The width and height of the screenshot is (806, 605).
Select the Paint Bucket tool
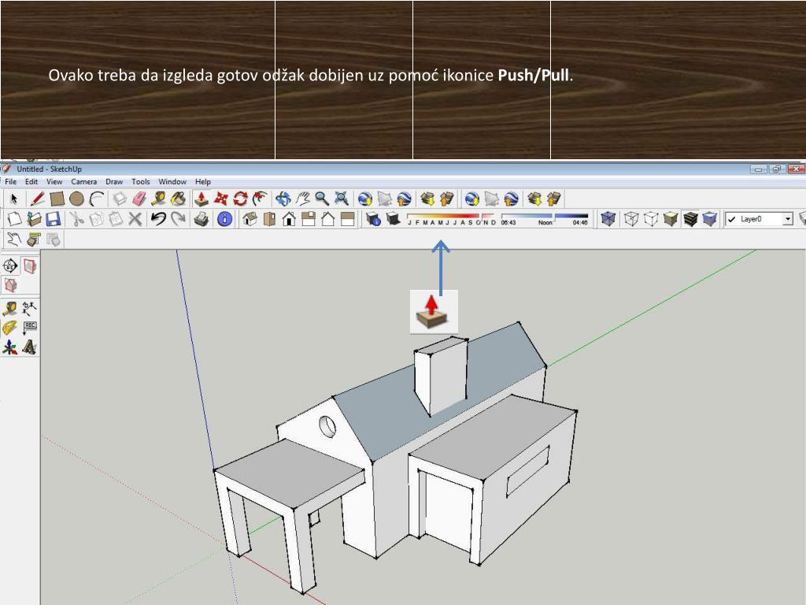pyautogui.click(x=179, y=199)
